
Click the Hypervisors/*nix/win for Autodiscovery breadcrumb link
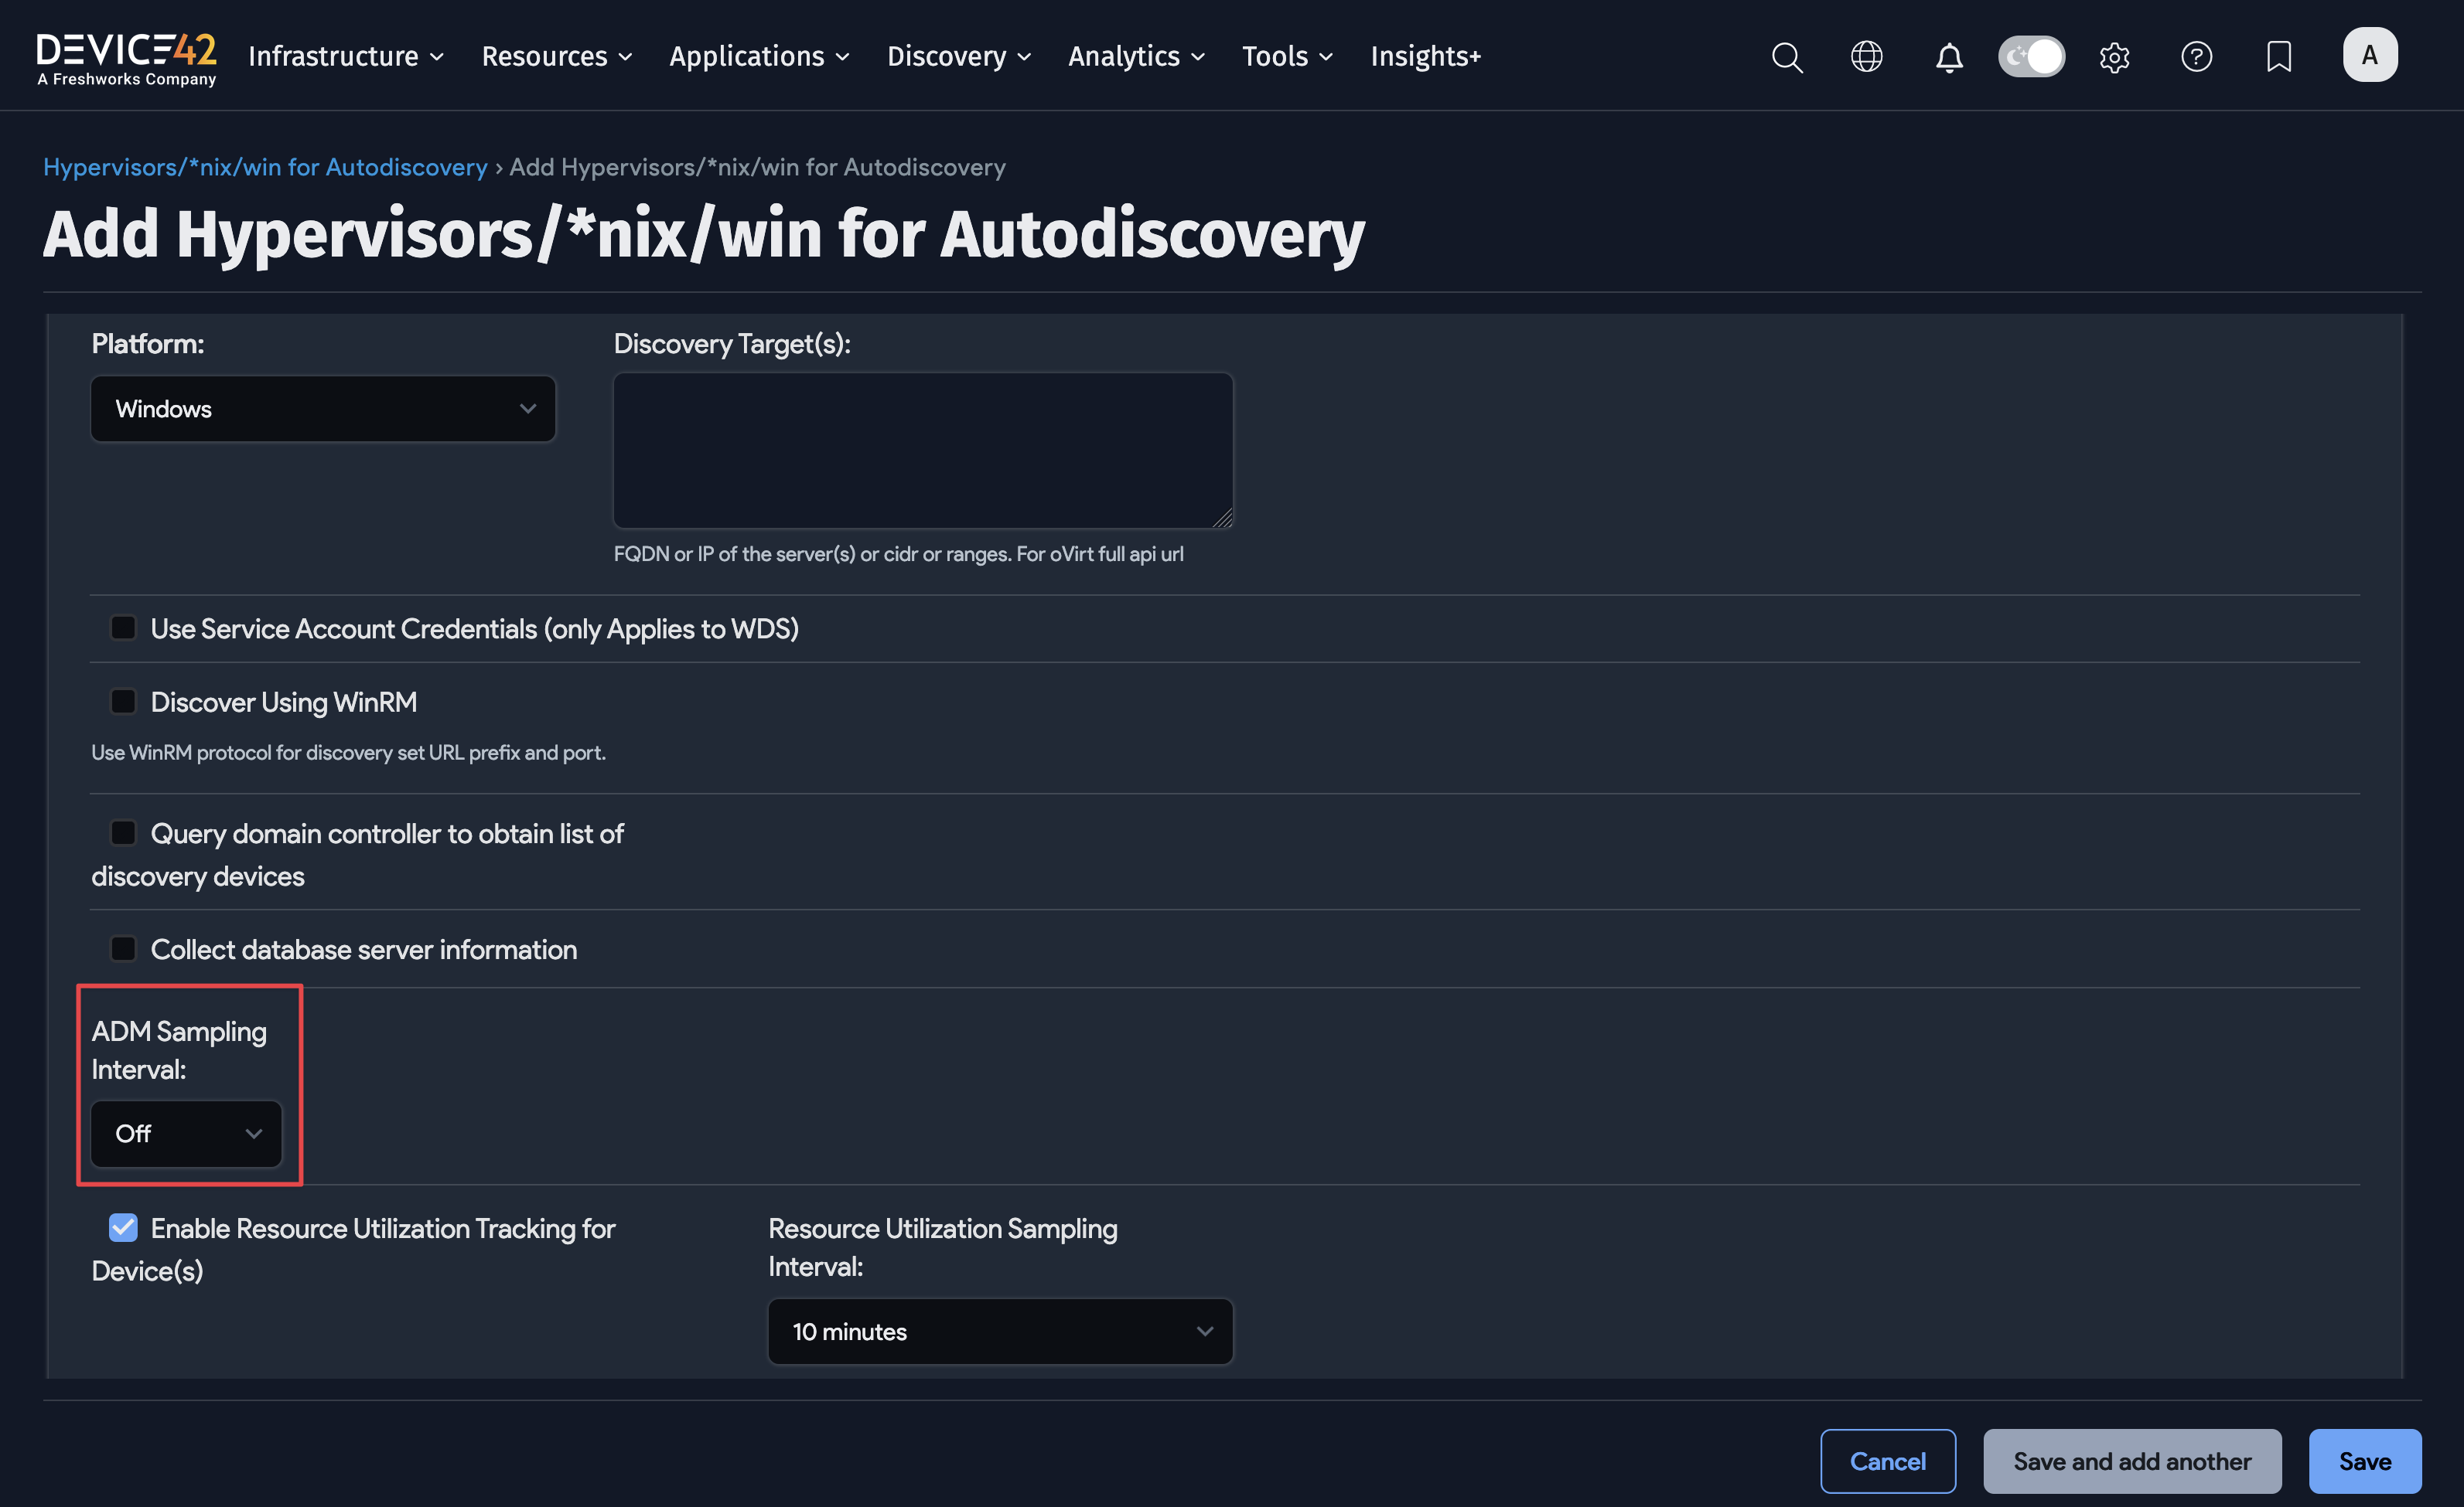265,167
